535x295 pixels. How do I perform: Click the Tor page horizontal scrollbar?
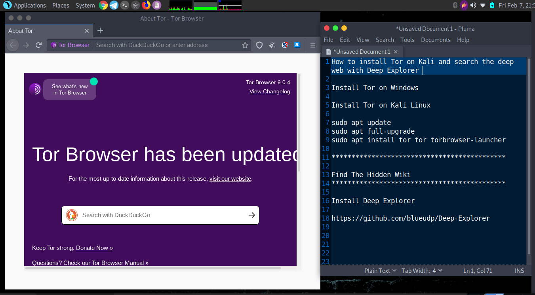pyautogui.click(x=153, y=268)
